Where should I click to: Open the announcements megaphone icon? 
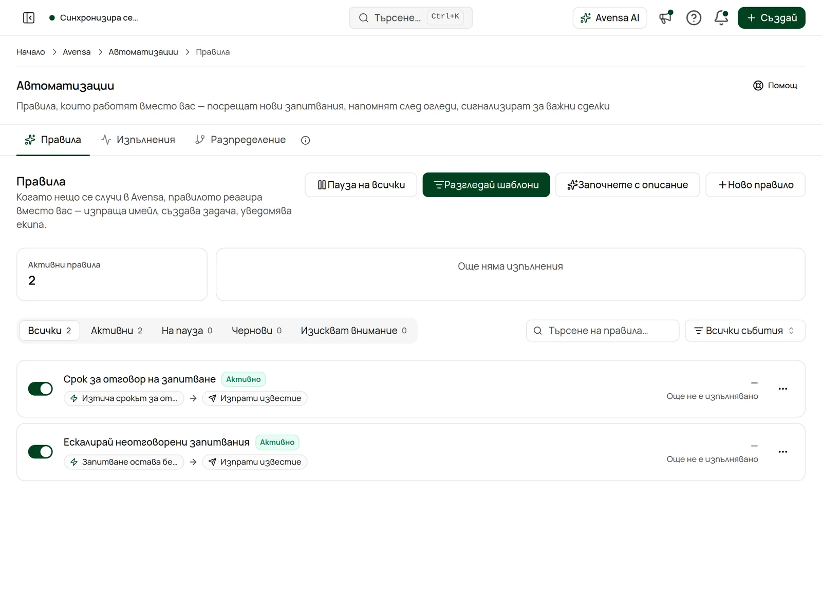(666, 18)
